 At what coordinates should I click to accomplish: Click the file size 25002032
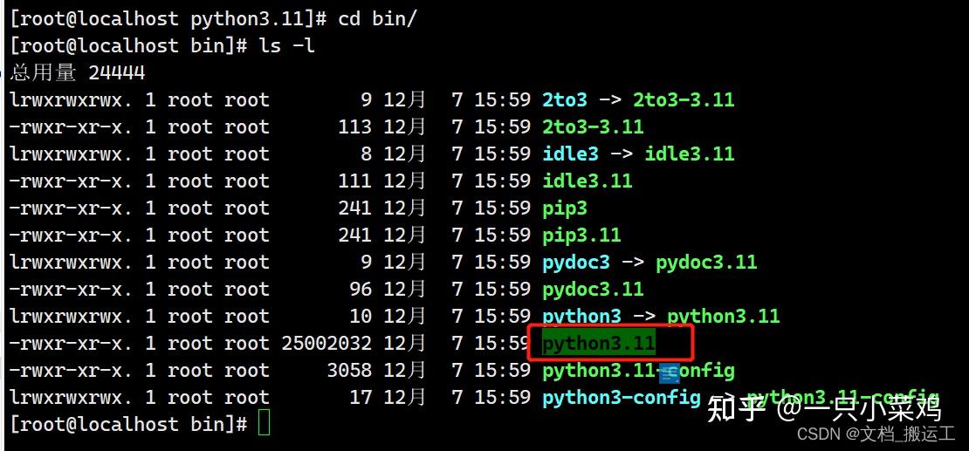click(x=326, y=343)
